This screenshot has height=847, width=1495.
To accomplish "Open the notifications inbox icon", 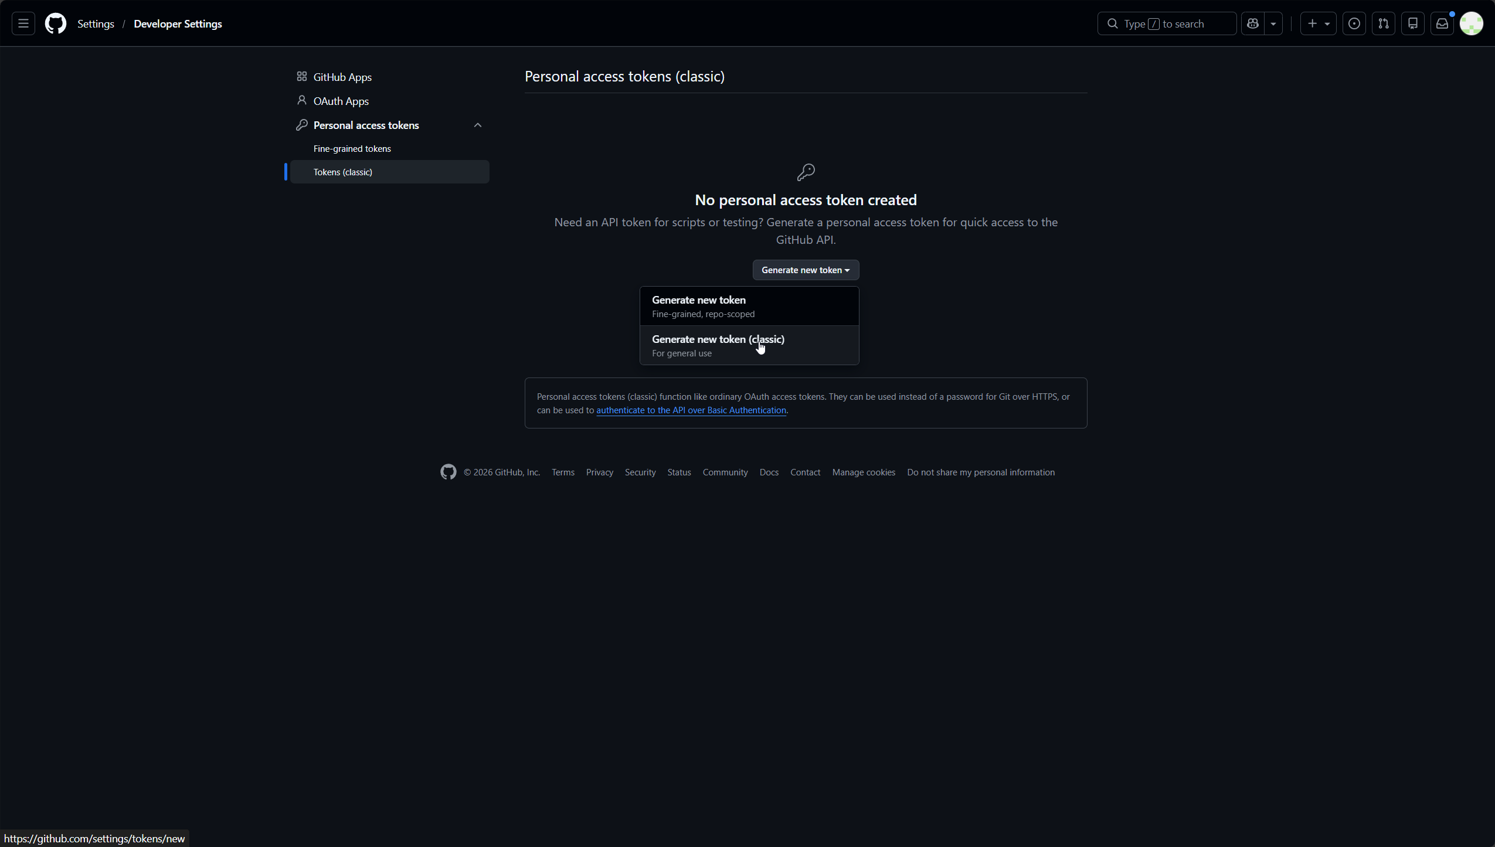I will pyautogui.click(x=1442, y=23).
